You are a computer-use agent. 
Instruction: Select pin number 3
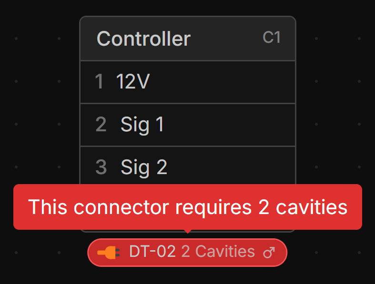101,167
